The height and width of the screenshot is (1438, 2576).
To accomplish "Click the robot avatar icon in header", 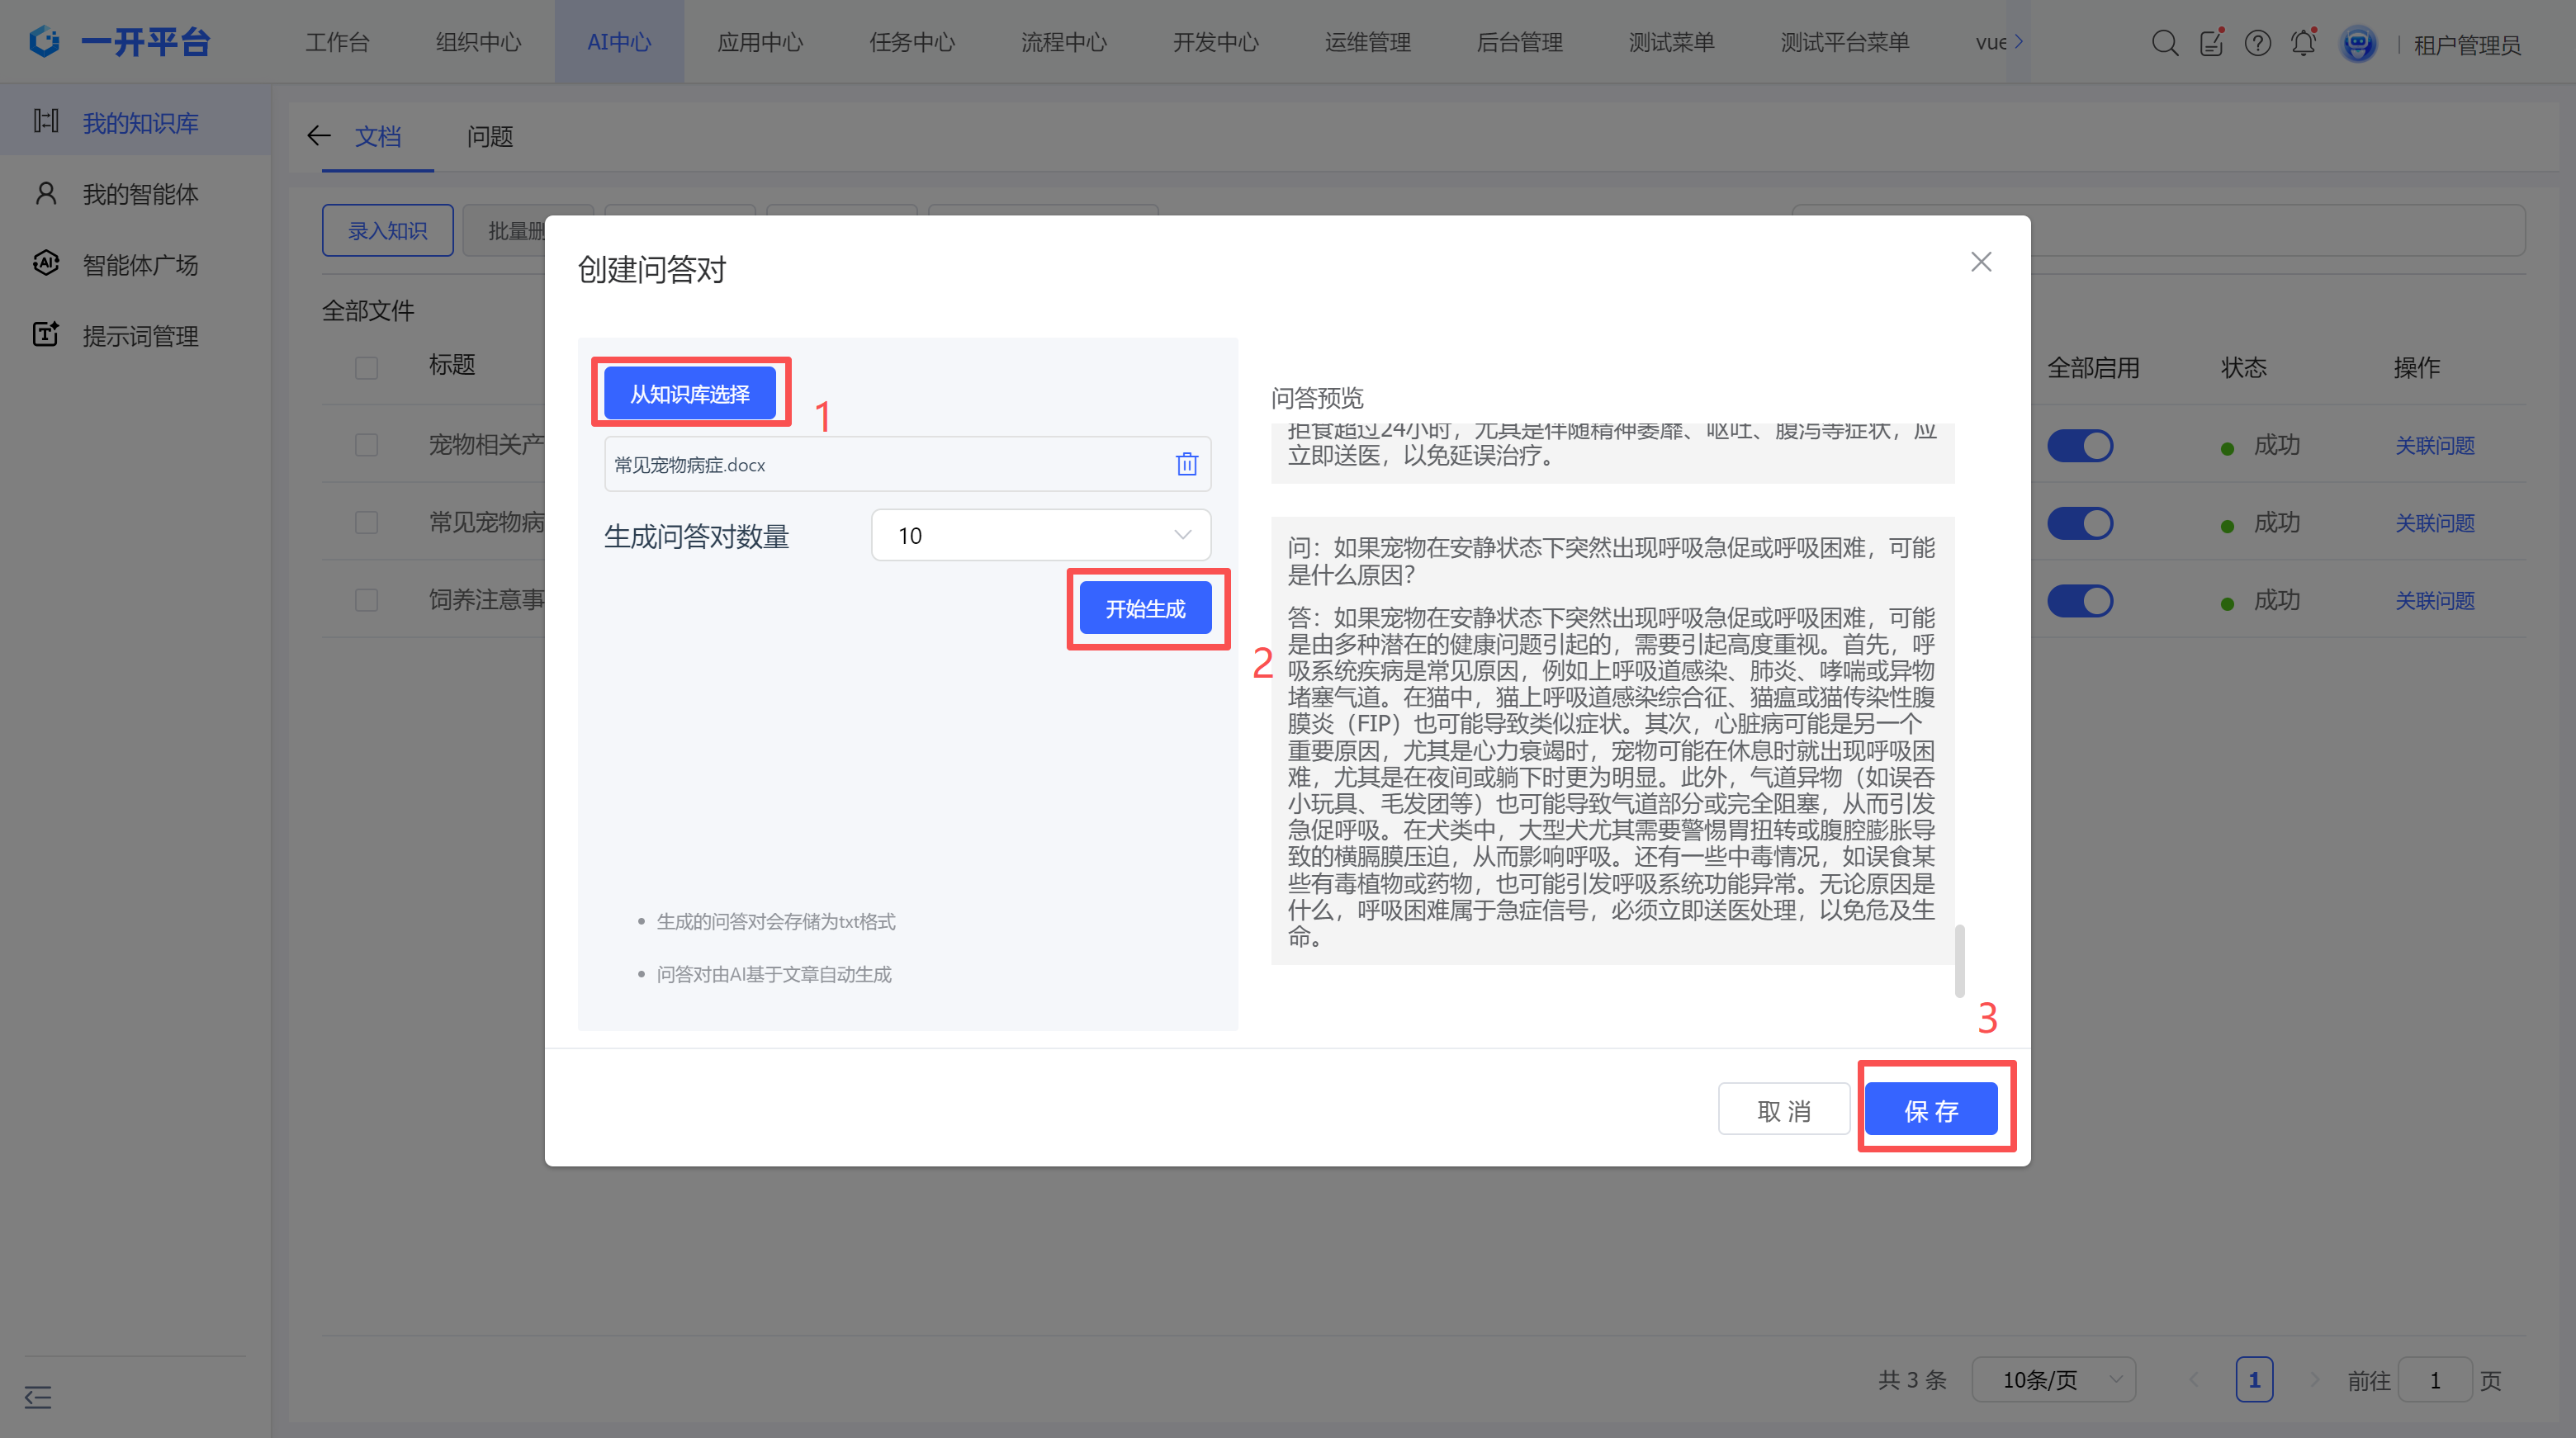I will pos(2358,44).
